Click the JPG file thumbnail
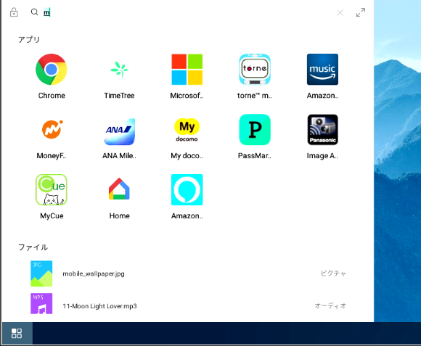 [41, 273]
